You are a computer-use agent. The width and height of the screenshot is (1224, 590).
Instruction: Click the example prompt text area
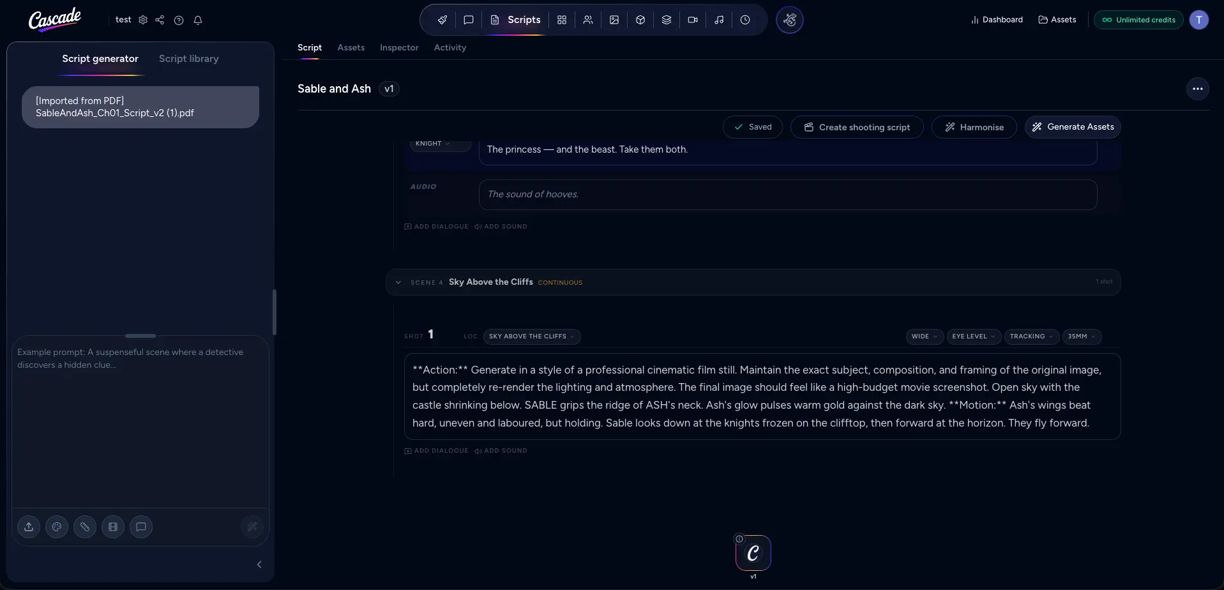(x=140, y=423)
